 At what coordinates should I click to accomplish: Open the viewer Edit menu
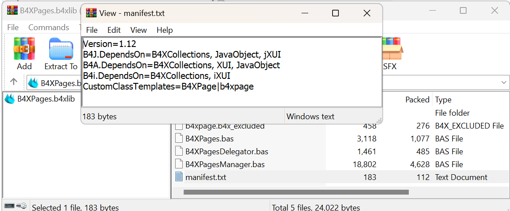(x=114, y=30)
